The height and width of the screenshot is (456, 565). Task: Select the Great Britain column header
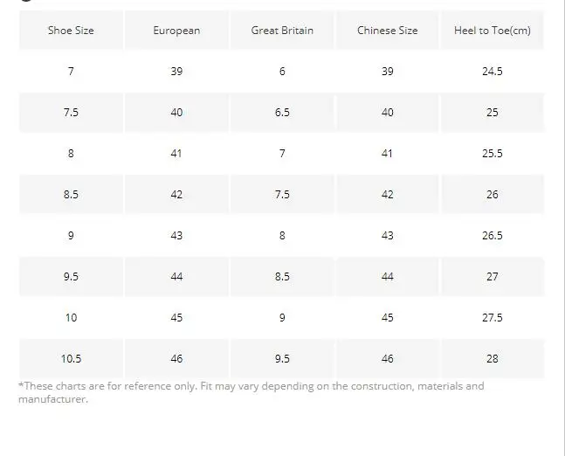point(282,31)
